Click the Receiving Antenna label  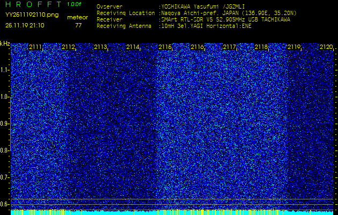click(124, 26)
